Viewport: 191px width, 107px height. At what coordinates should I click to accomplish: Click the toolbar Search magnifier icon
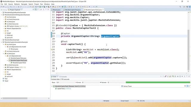point(180,7)
